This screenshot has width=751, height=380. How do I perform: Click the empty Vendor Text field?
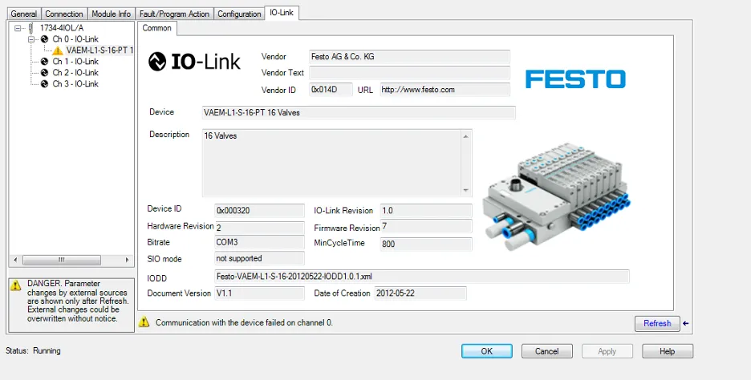coord(409,73)
